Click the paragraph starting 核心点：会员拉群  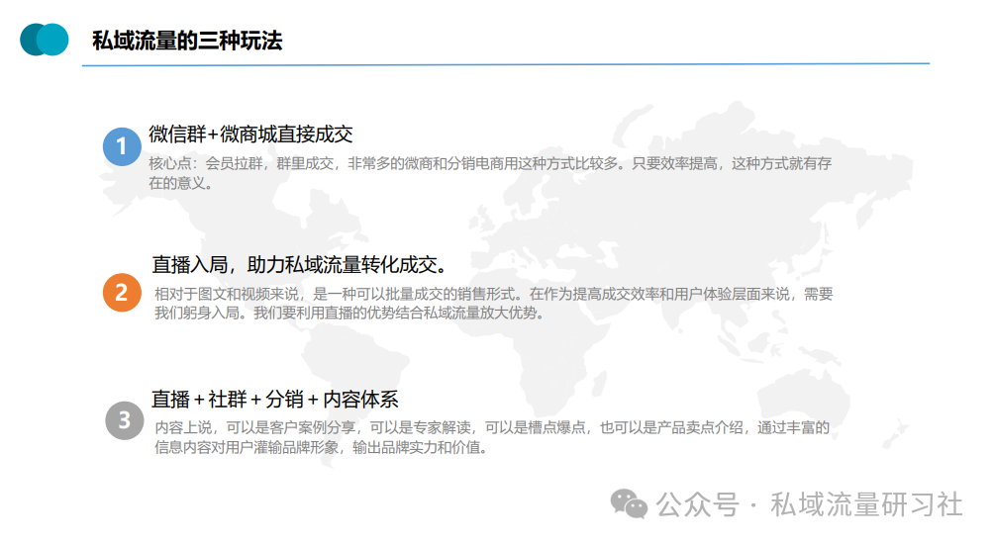pos(490,173)
